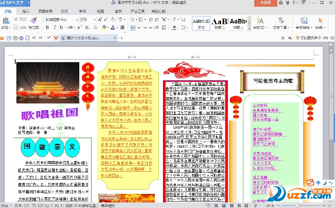Undo the last action
The image size is (335, 208).
(34, 38)
